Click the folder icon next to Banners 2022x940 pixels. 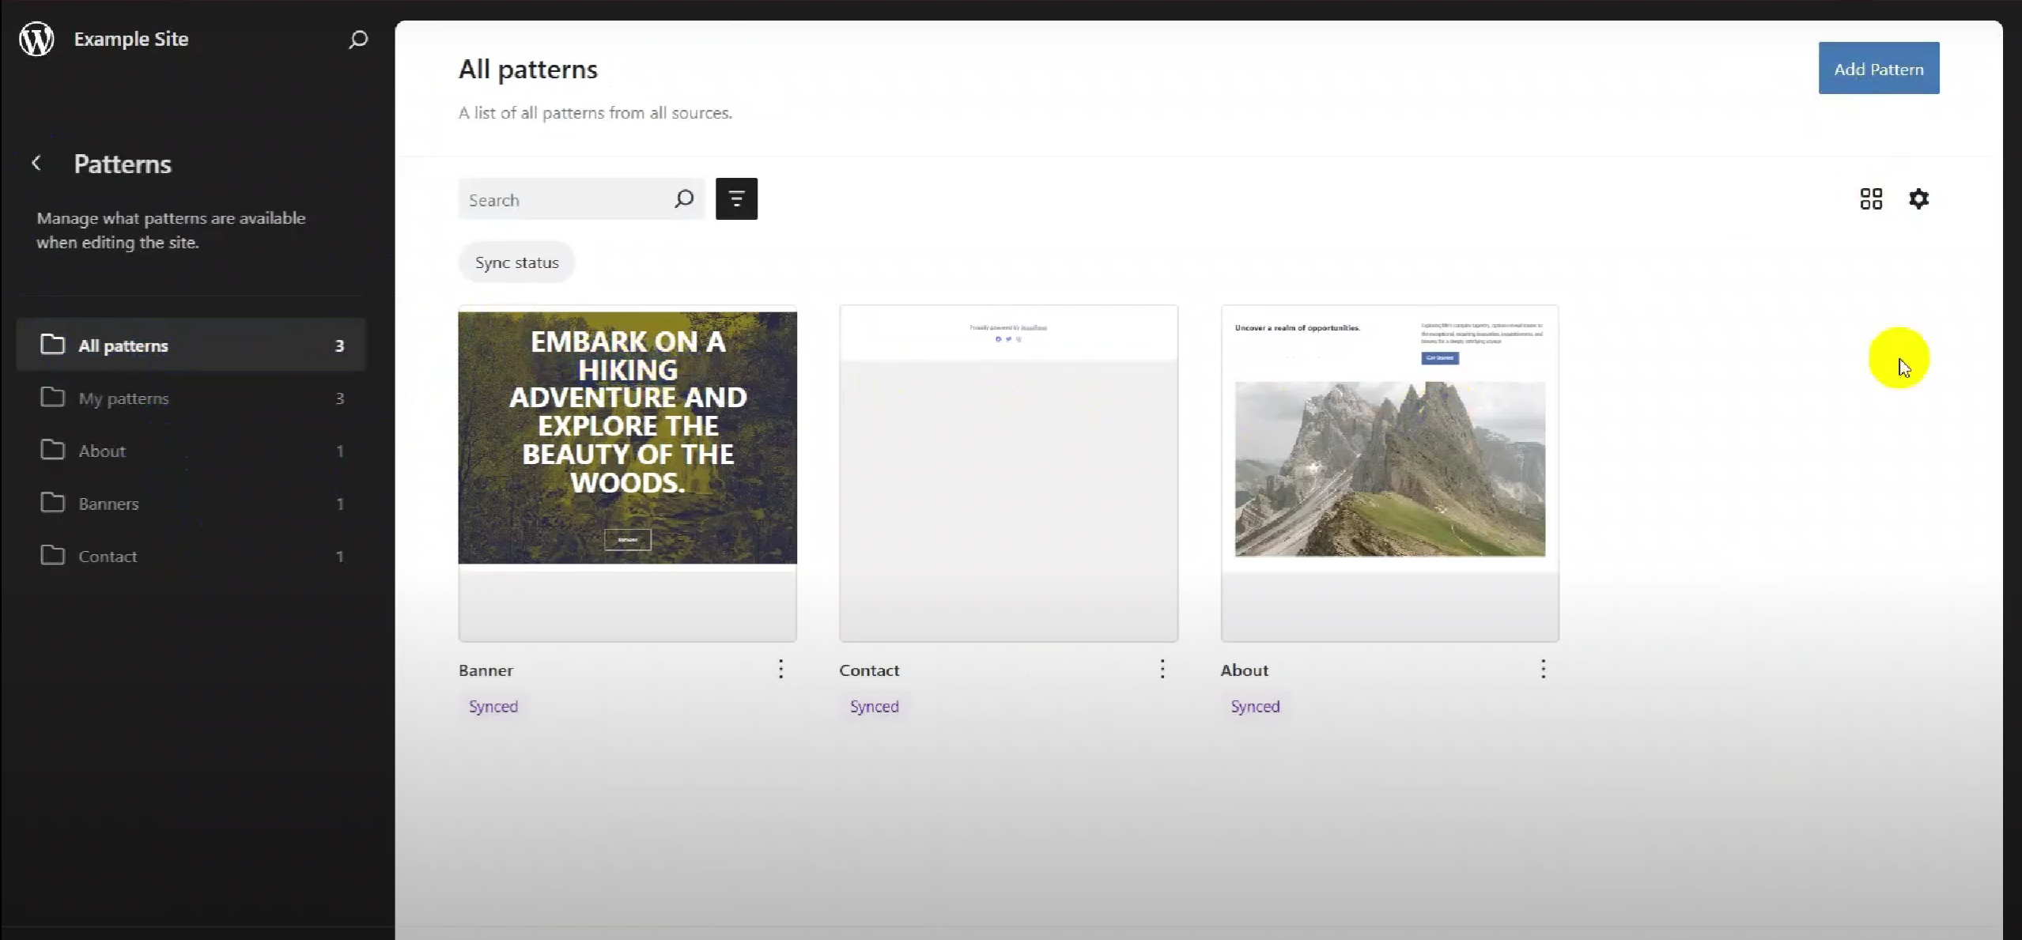point(52,503)
